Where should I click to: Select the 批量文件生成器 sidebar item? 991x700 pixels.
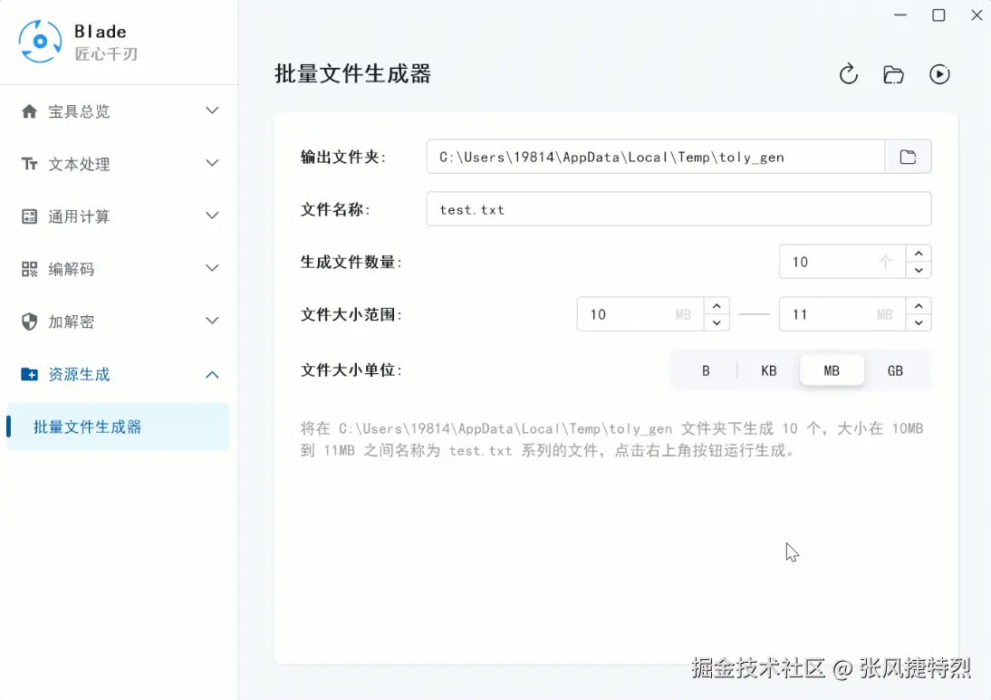click(119, 427)
